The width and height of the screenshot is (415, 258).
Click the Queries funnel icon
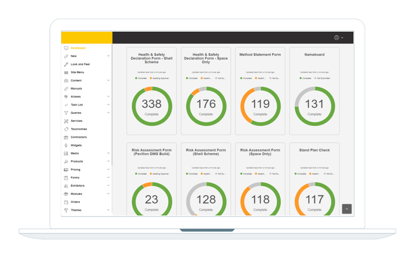click(66, 113)
